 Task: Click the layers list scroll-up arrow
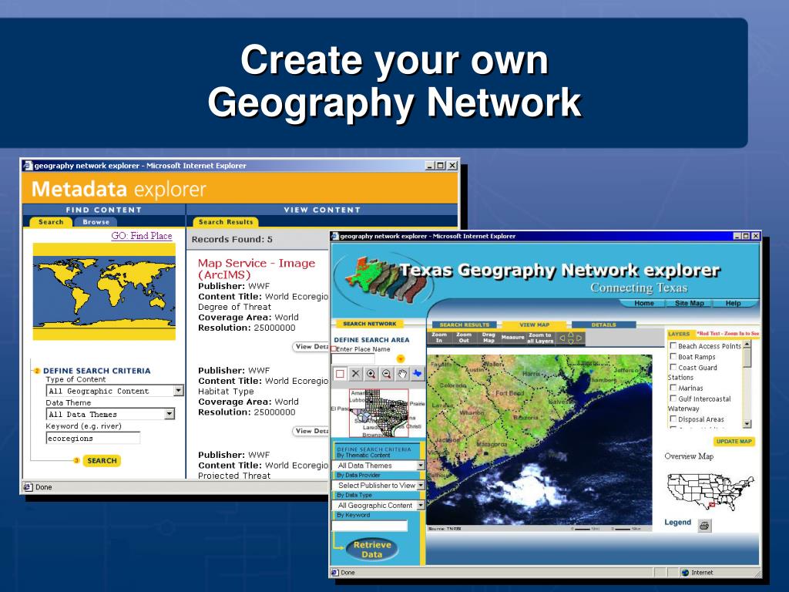[747, 345]
